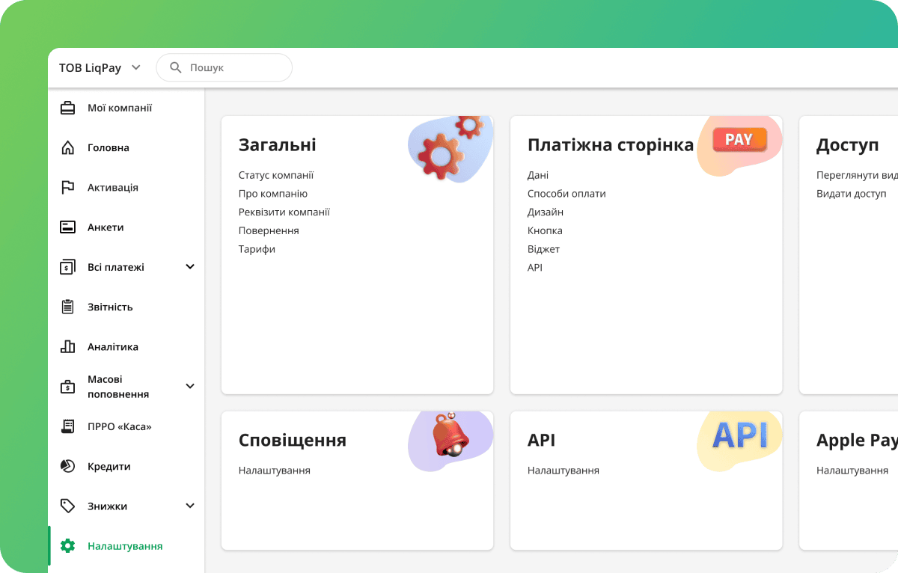Click the briefcase icon for Мої компанії
The height and width of the screenshot is (573, 898).
(67, 108)
